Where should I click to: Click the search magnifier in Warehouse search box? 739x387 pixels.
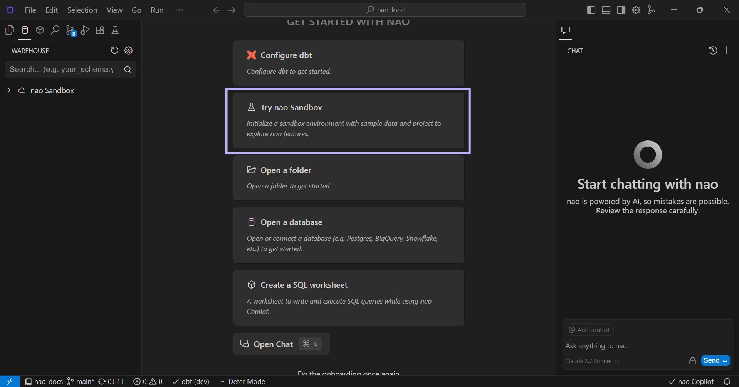pos(128,69)
